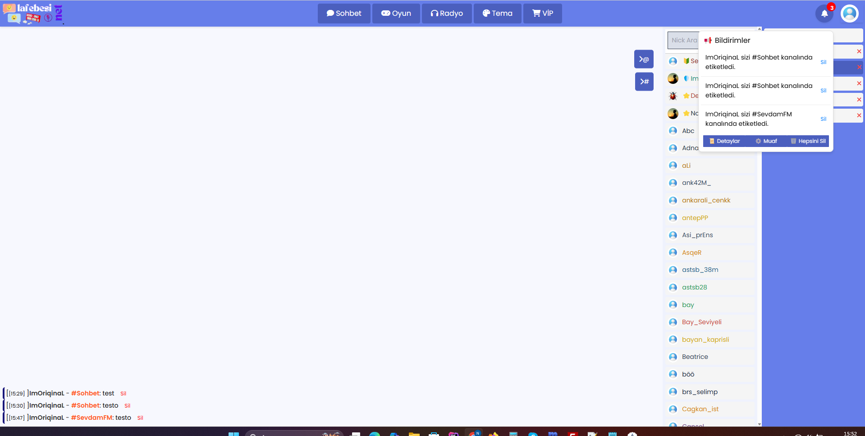This screenshot has height=436, width=865.
Task: Toggle the user list panel (>@ button)
Action: pos(644,59)
